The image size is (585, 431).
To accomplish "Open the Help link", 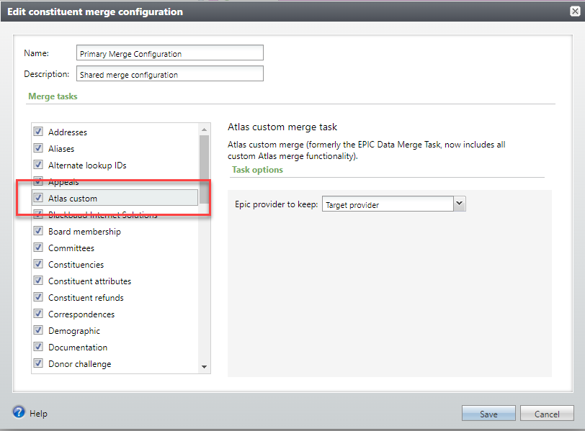I will click(39, 414).
